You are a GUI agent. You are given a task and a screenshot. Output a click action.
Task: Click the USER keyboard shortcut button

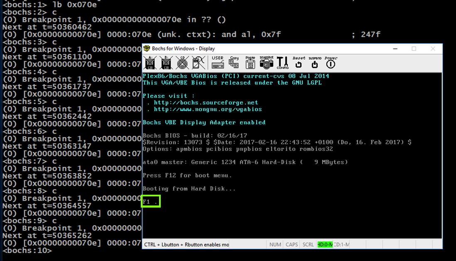pyautogui.click(x=218, y=62)
